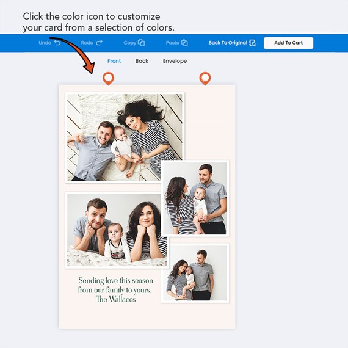348x348 pixels.
Task: Select the photo of family resting chins on hands
Action: point(117,230)
